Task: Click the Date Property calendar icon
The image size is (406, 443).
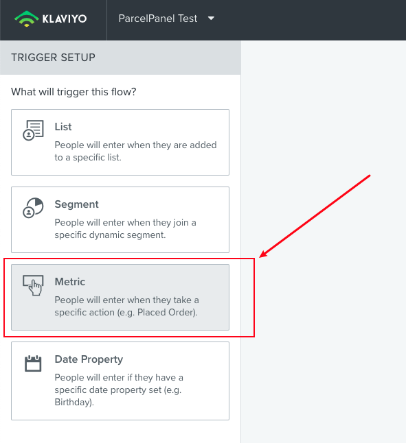Action: click(x=33, y=363)
